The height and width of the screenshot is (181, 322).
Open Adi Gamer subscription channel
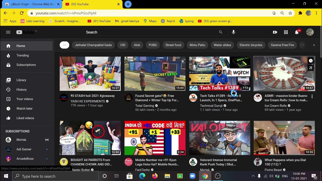tap(26, 149)
